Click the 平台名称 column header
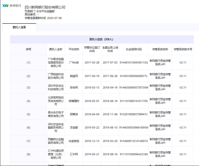This screenshot has width=199, height=166. coord(74,49)
